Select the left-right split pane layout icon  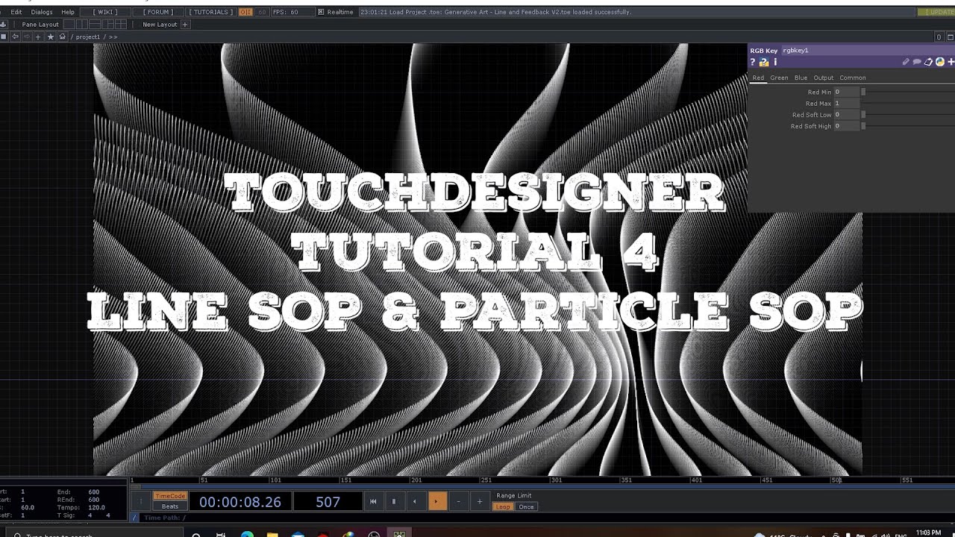point(81,25)
